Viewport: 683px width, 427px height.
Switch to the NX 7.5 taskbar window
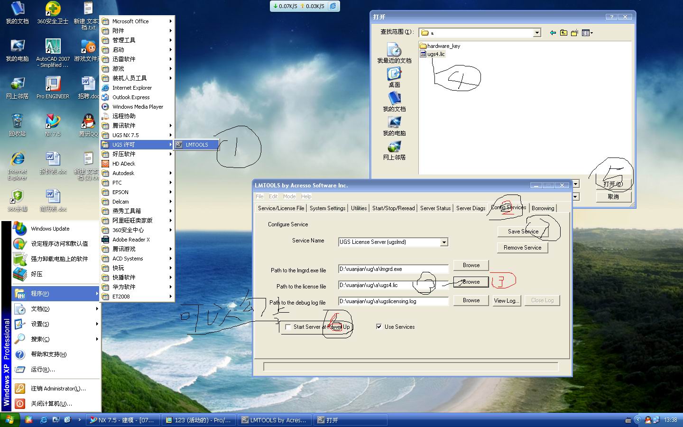coord(123,420)
